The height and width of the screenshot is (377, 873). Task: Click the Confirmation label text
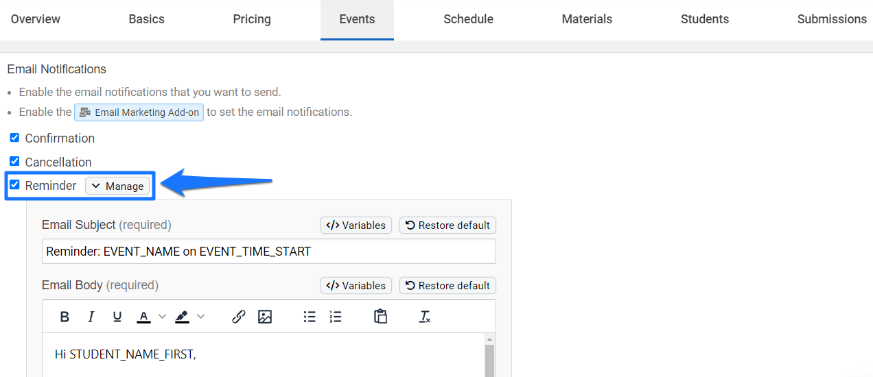60,138
